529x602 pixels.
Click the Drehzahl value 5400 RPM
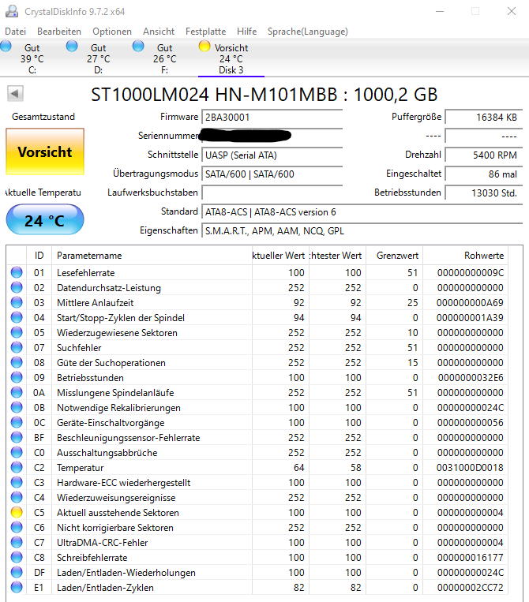click(x=484, y=155)
